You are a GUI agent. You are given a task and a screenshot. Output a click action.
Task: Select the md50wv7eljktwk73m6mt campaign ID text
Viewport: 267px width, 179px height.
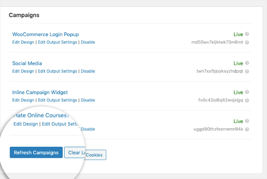217,42
